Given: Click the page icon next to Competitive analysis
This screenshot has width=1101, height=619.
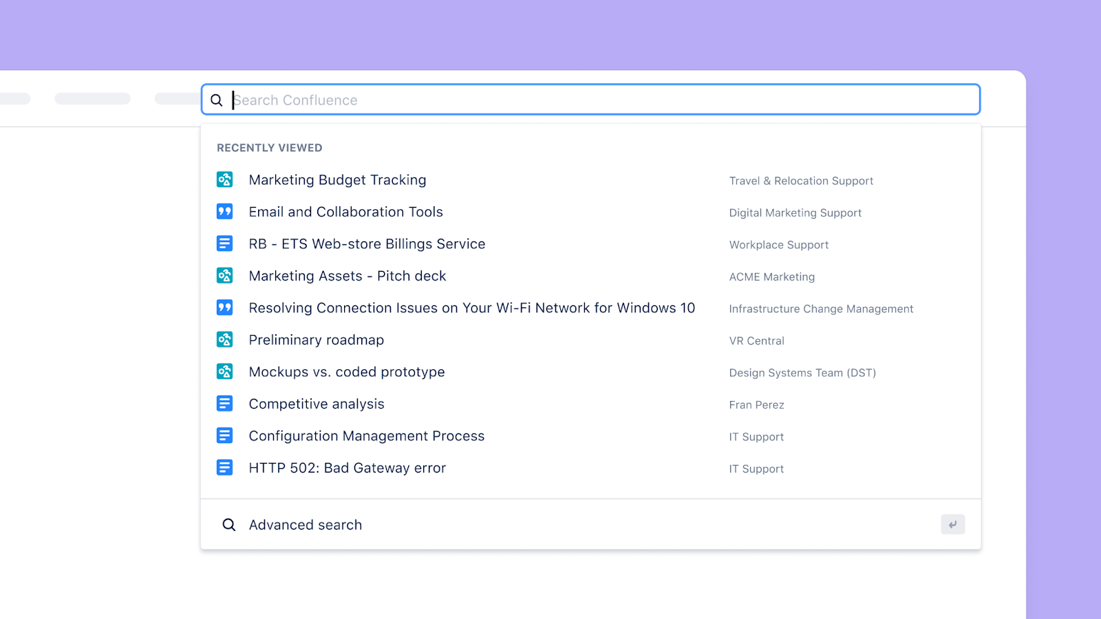Looking at the screenshot, I should tap(224, 403).
